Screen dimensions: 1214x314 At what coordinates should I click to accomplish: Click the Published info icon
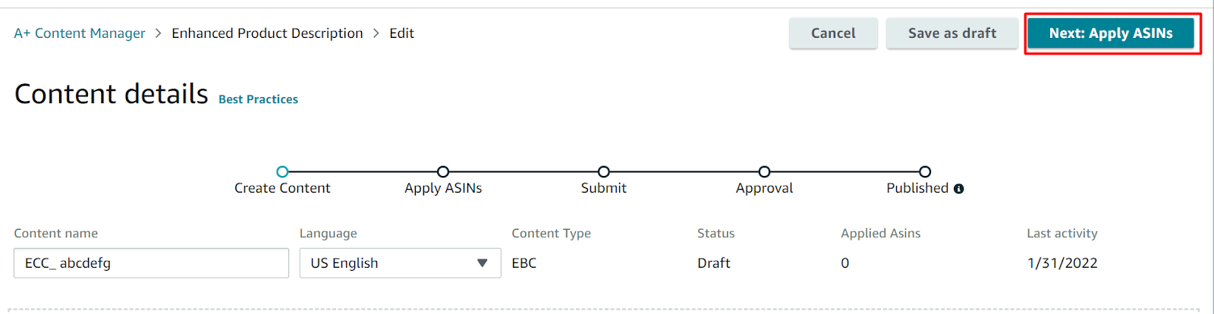click(x=959, y=189)
